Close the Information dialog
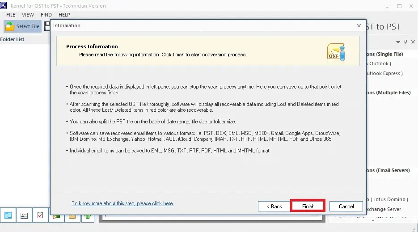The width and height of the screenshot is (418, 232). [x=359, y=25]
